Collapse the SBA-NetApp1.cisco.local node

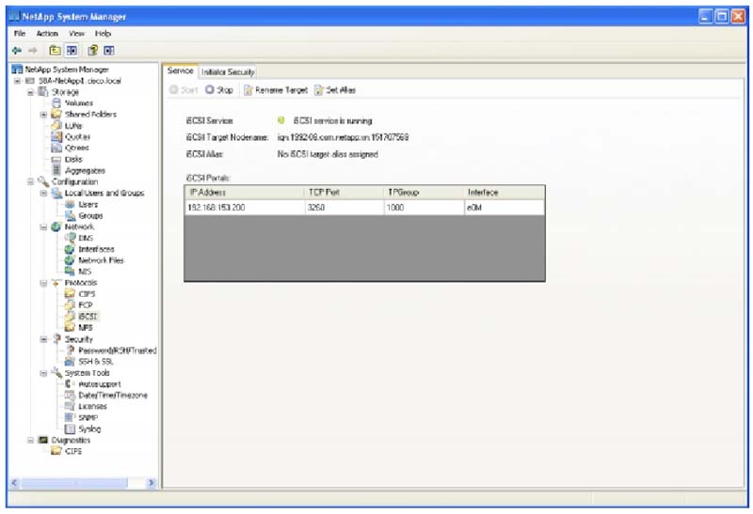click(x=17, y=81)
